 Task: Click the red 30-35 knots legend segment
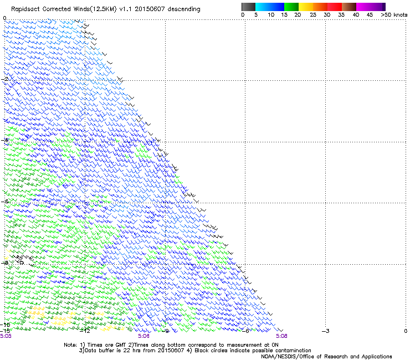(x=335, y=7)
